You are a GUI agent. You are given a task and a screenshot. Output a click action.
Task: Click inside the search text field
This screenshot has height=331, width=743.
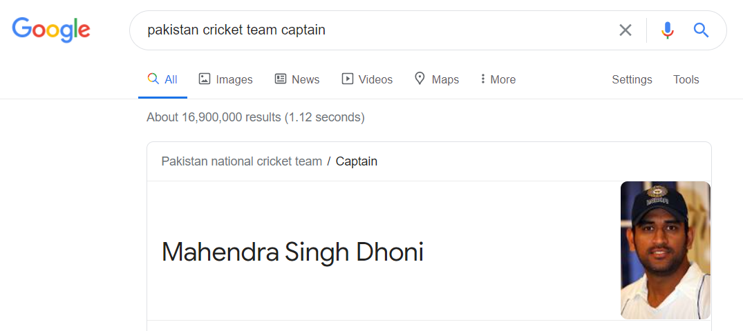coord(375,30)
